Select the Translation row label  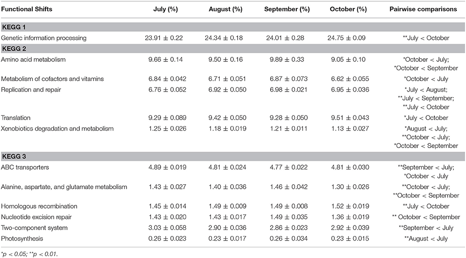pyautogui.click(x=16, y=118)
